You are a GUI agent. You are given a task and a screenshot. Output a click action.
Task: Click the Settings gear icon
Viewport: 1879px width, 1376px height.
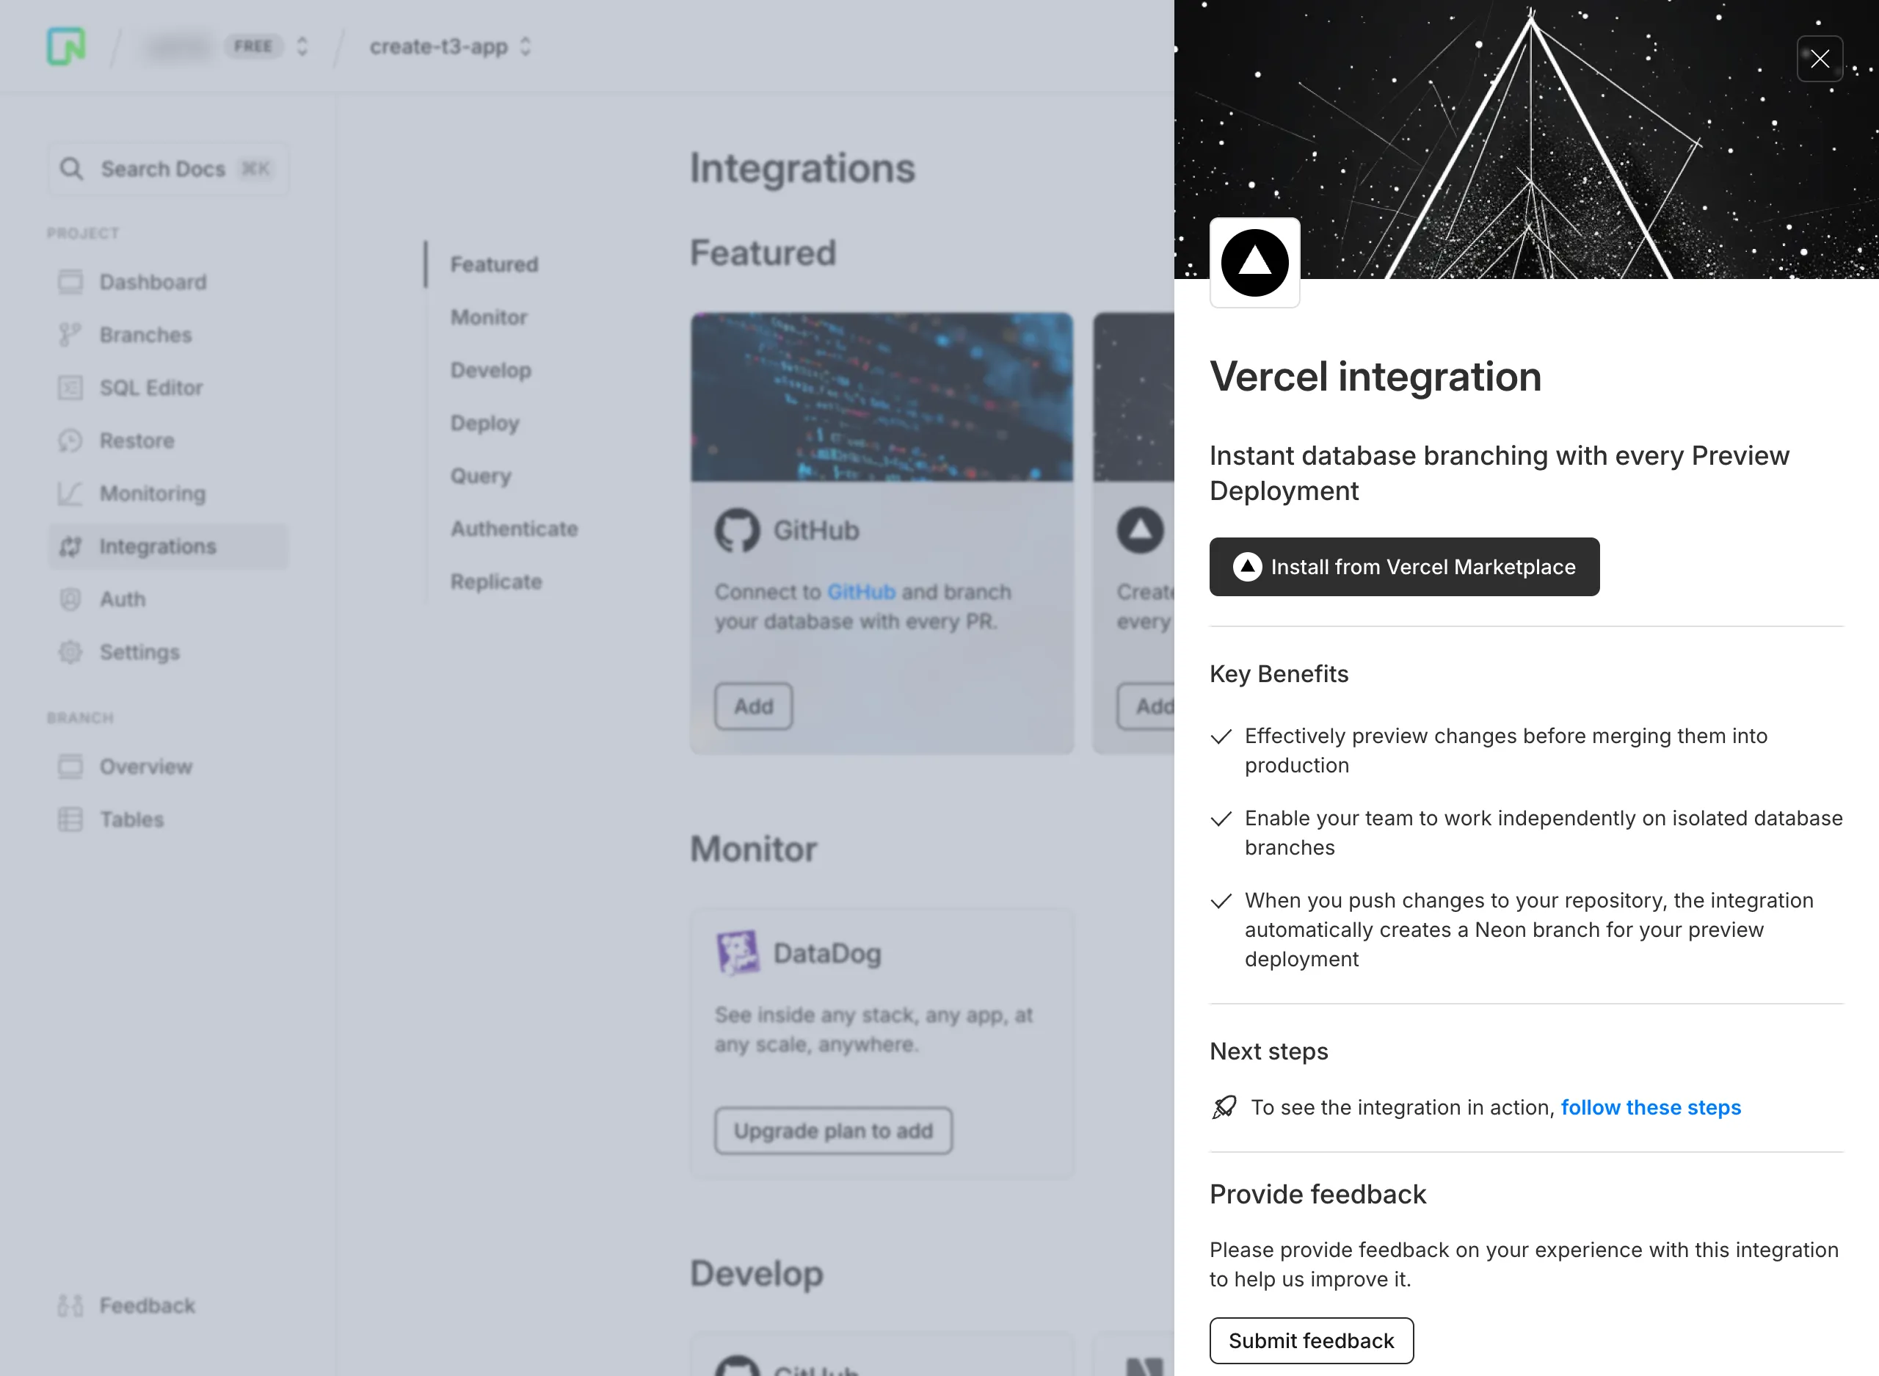pyautogui.click(x=70, y=652)
